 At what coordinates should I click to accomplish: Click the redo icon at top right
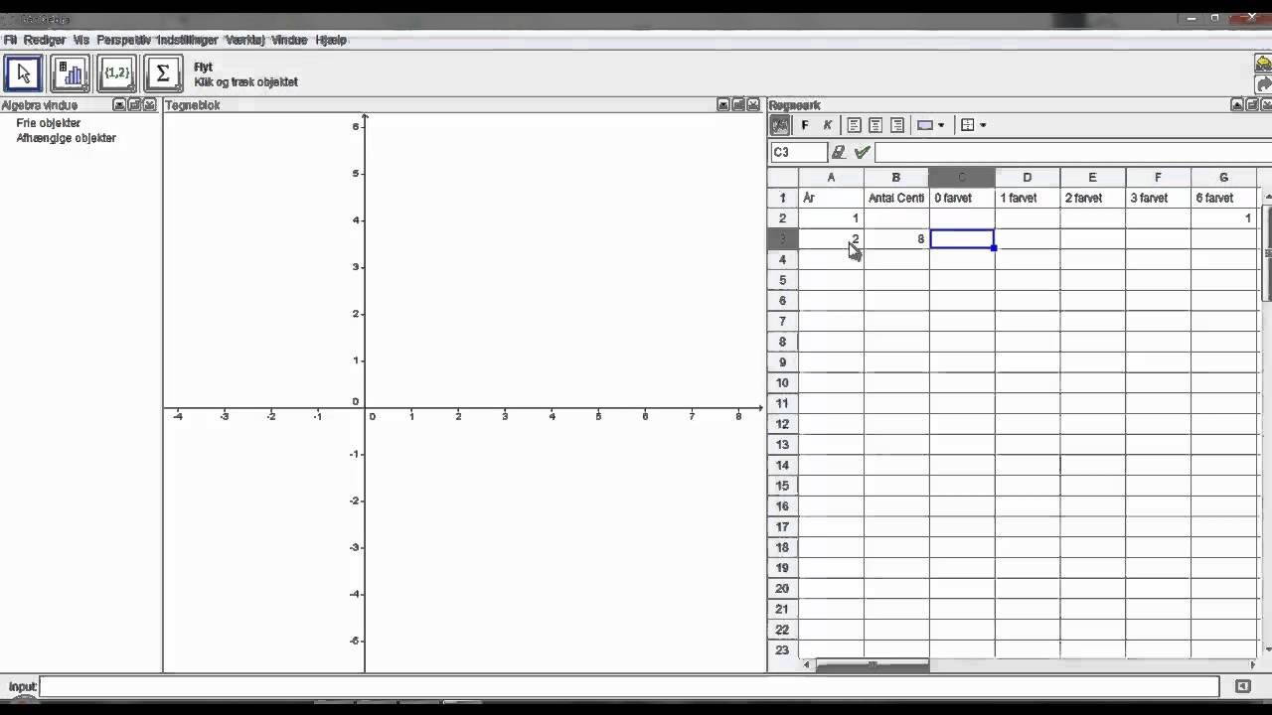coord(1263,84)
